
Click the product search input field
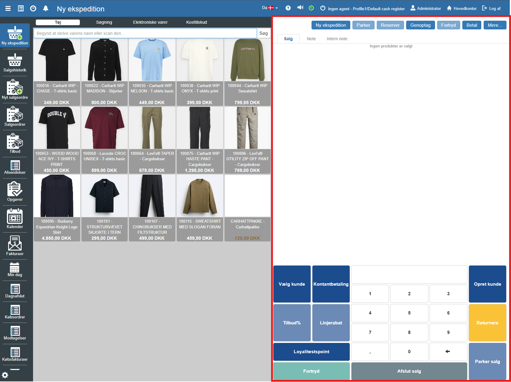coord(145,33)
